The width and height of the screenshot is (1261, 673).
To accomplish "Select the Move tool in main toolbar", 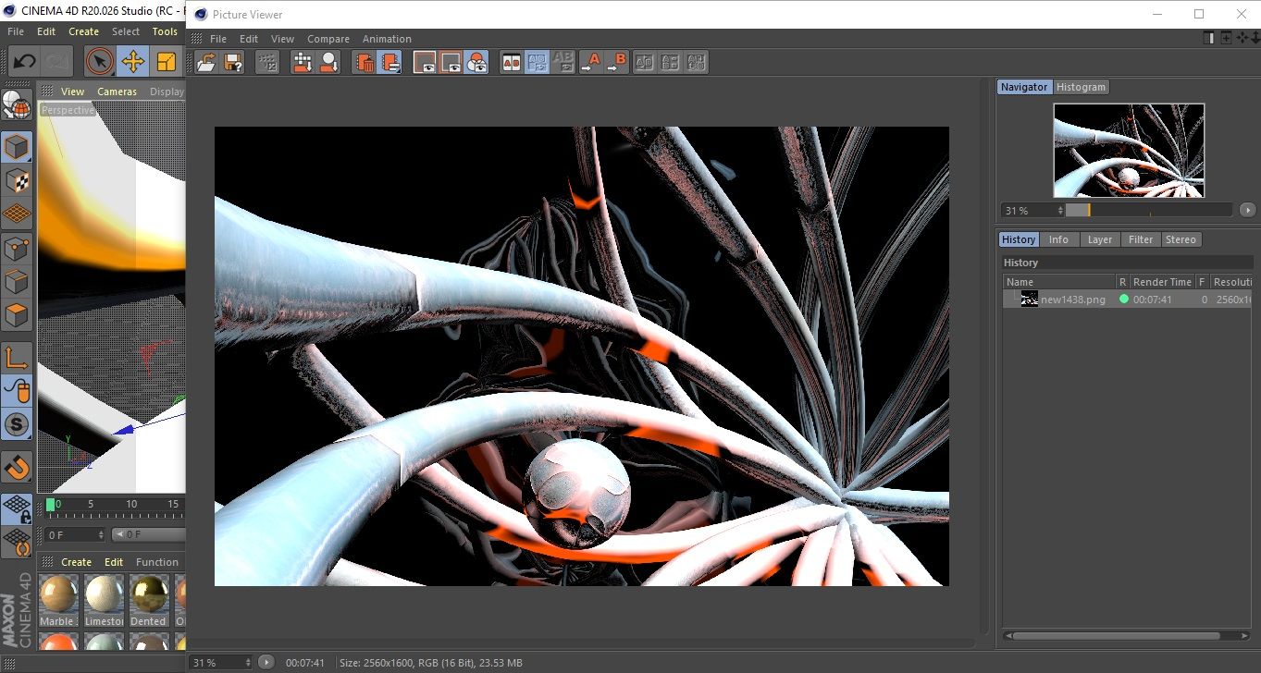I will tap(133, 62).
